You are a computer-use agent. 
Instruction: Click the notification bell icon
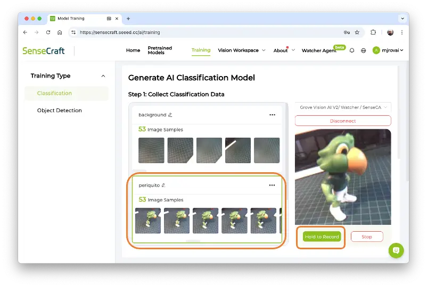coord(352,50)
